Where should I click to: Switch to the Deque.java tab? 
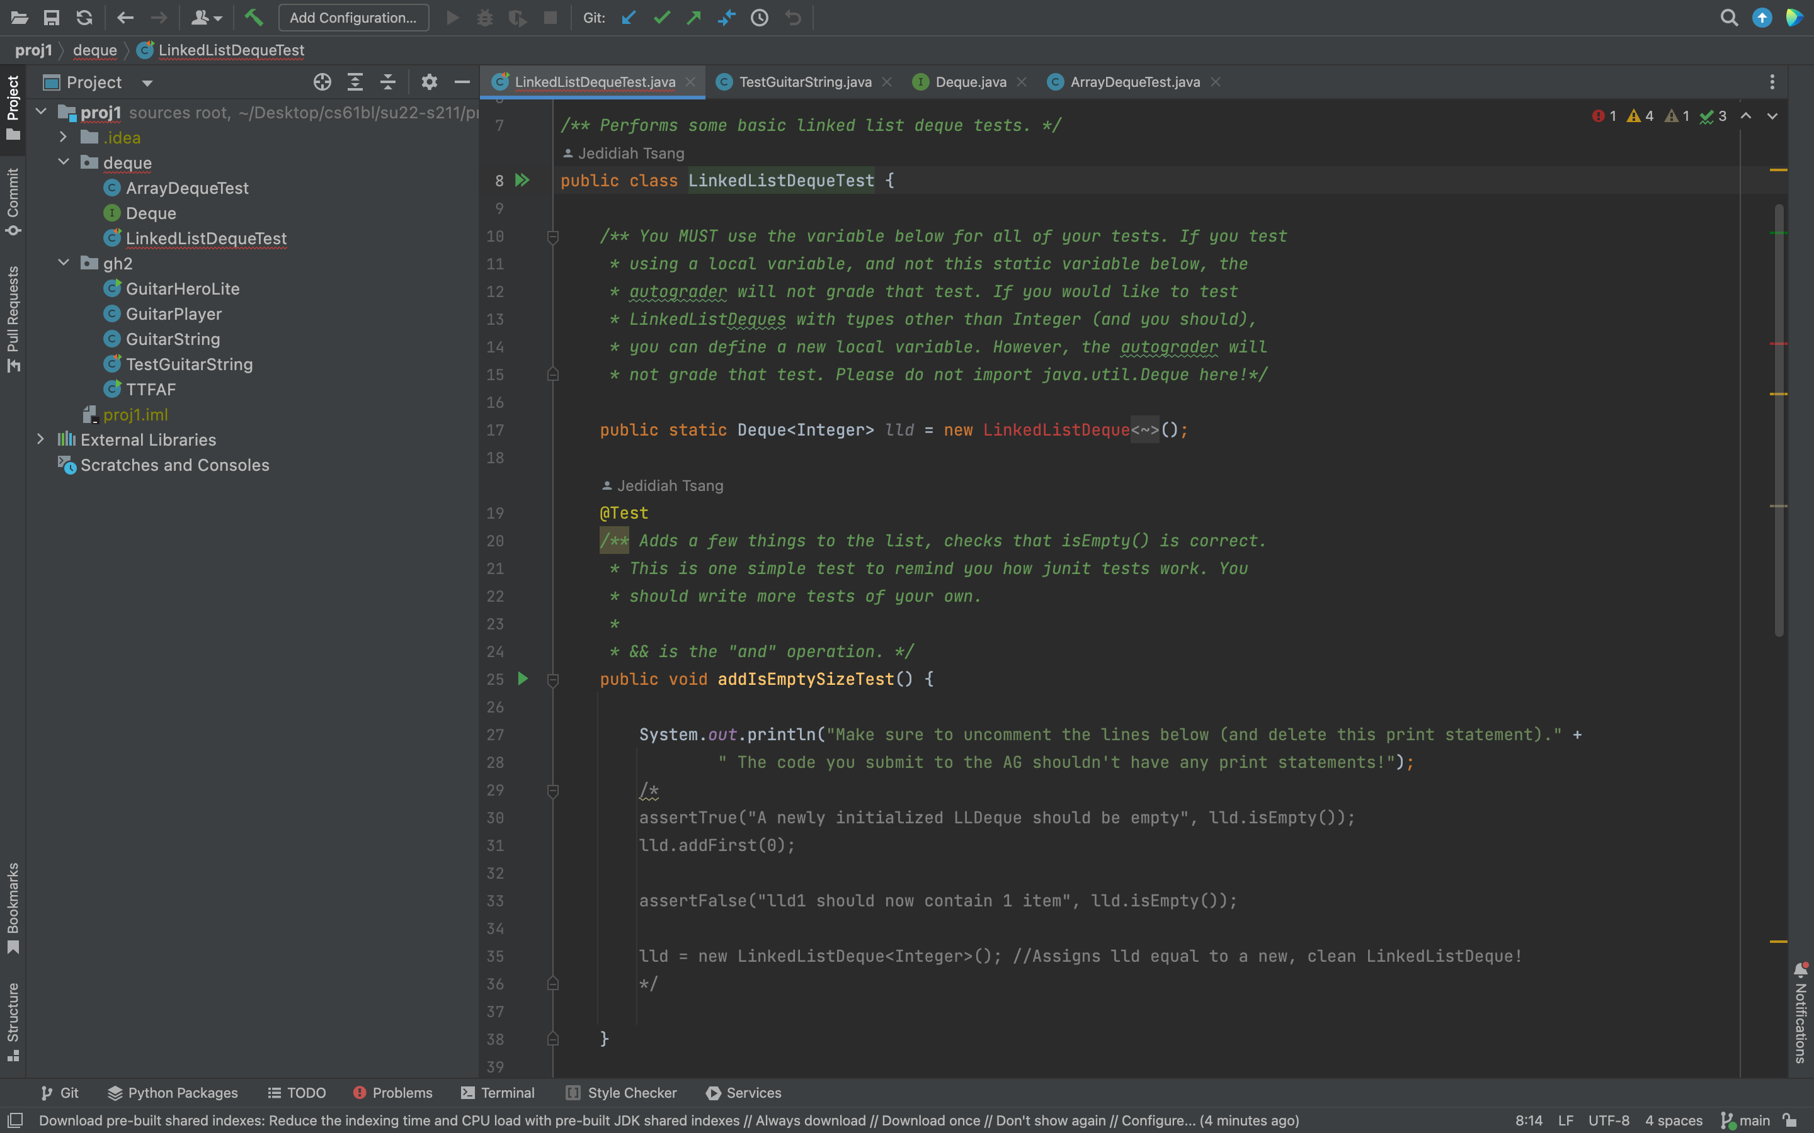pyautogui.click(x=970, y=82)
